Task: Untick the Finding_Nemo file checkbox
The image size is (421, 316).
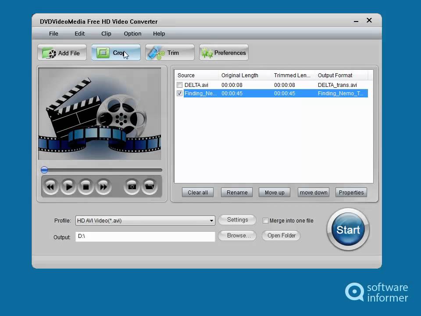Action: (x=180, y=93)
